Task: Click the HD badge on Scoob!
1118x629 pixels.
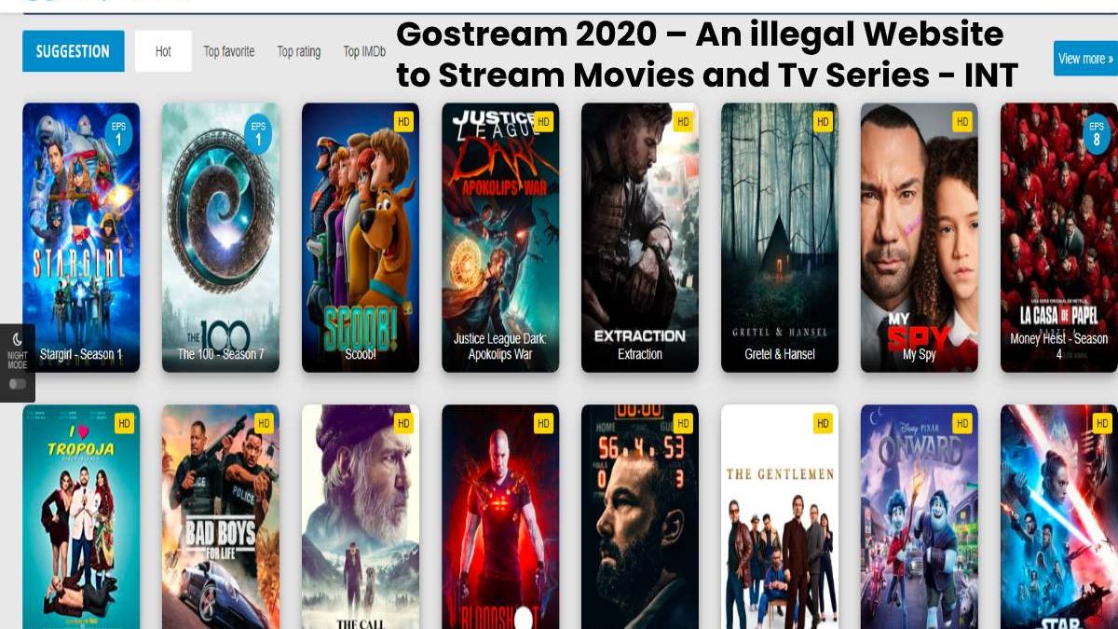Action: click(x=403, y=121)
